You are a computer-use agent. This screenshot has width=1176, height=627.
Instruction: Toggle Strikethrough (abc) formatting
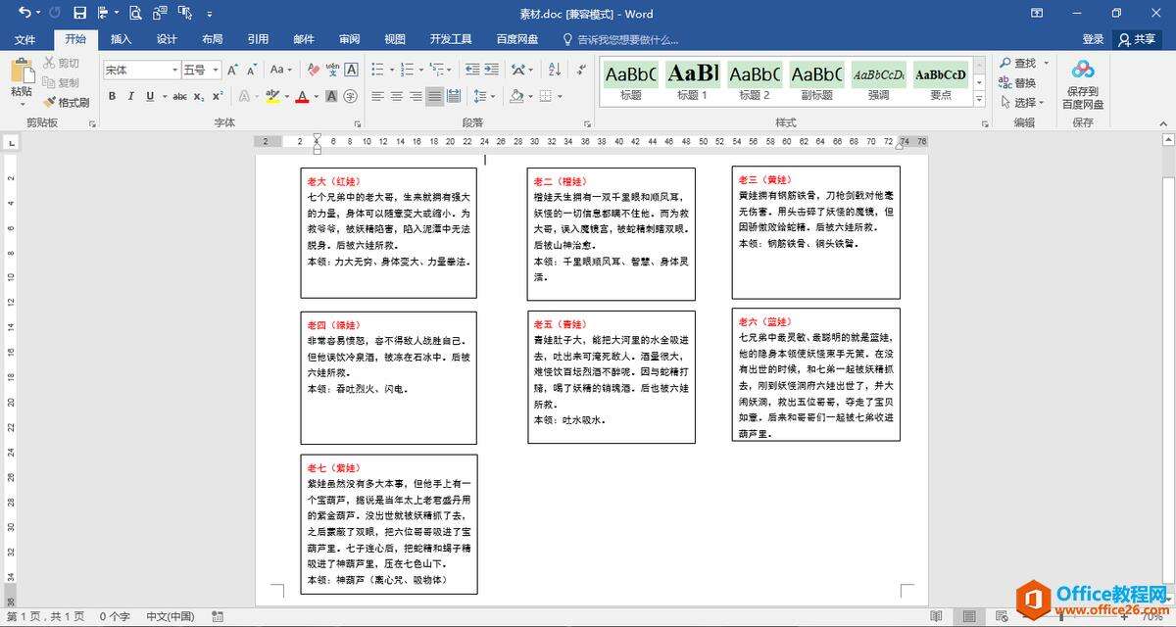point(179,96)
